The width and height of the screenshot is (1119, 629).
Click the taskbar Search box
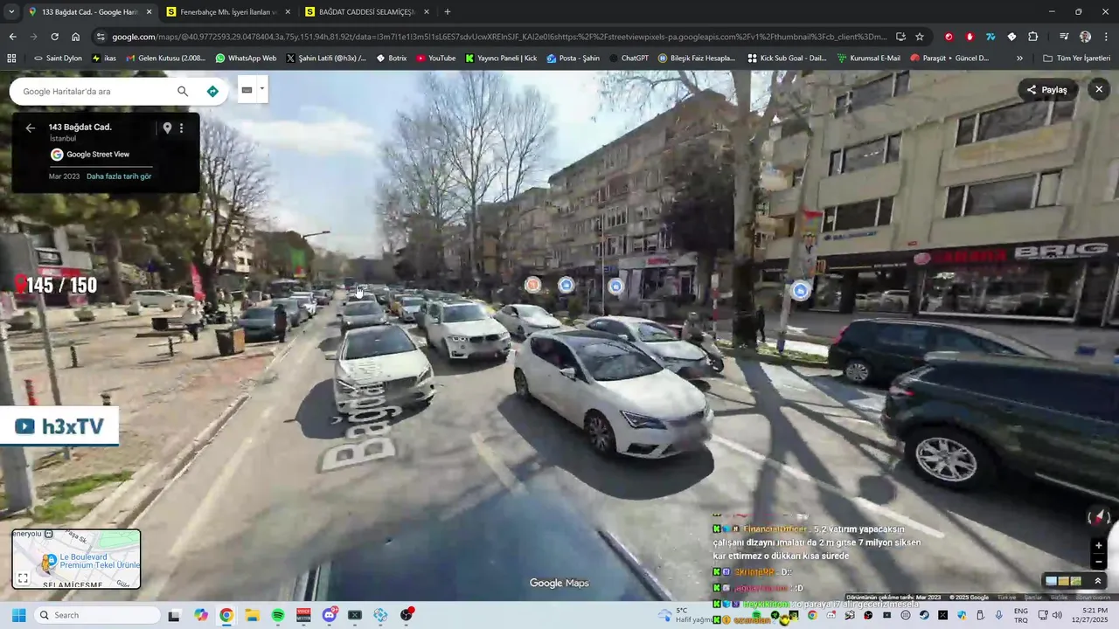pos(96,615)
